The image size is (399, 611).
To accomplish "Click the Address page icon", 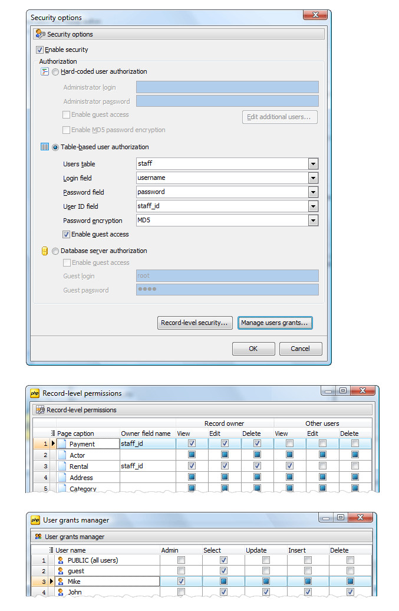I will tap(62, 477).
